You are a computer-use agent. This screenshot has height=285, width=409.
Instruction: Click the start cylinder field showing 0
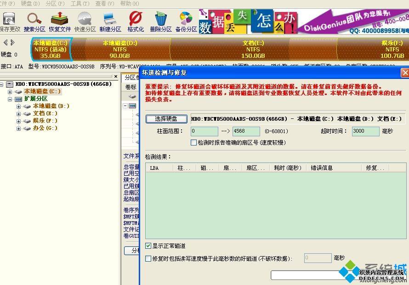click(204, 131)
